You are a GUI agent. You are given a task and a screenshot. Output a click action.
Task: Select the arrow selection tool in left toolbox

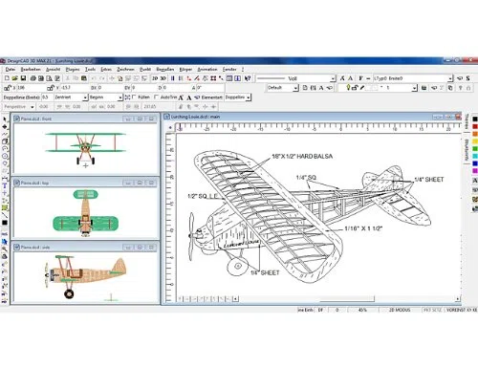pyautogui.click(x=5, y=119)
